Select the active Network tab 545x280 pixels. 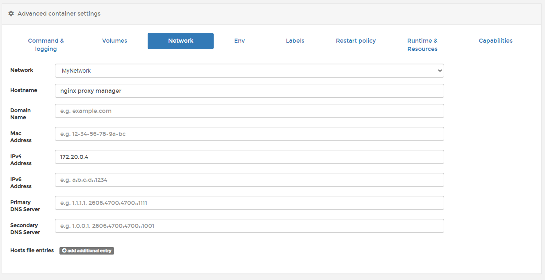click(180, 41)
